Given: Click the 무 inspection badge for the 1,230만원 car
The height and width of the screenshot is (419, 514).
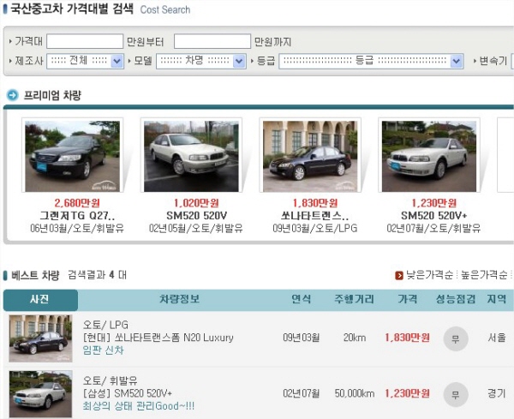Looking at the screenshot, I should point(456,394).
